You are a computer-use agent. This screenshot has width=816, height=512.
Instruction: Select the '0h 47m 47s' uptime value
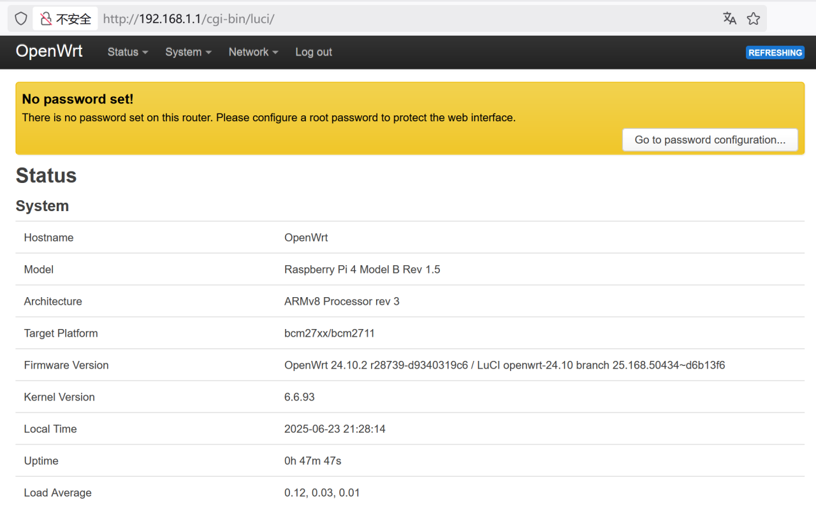[x=312, y=461]
